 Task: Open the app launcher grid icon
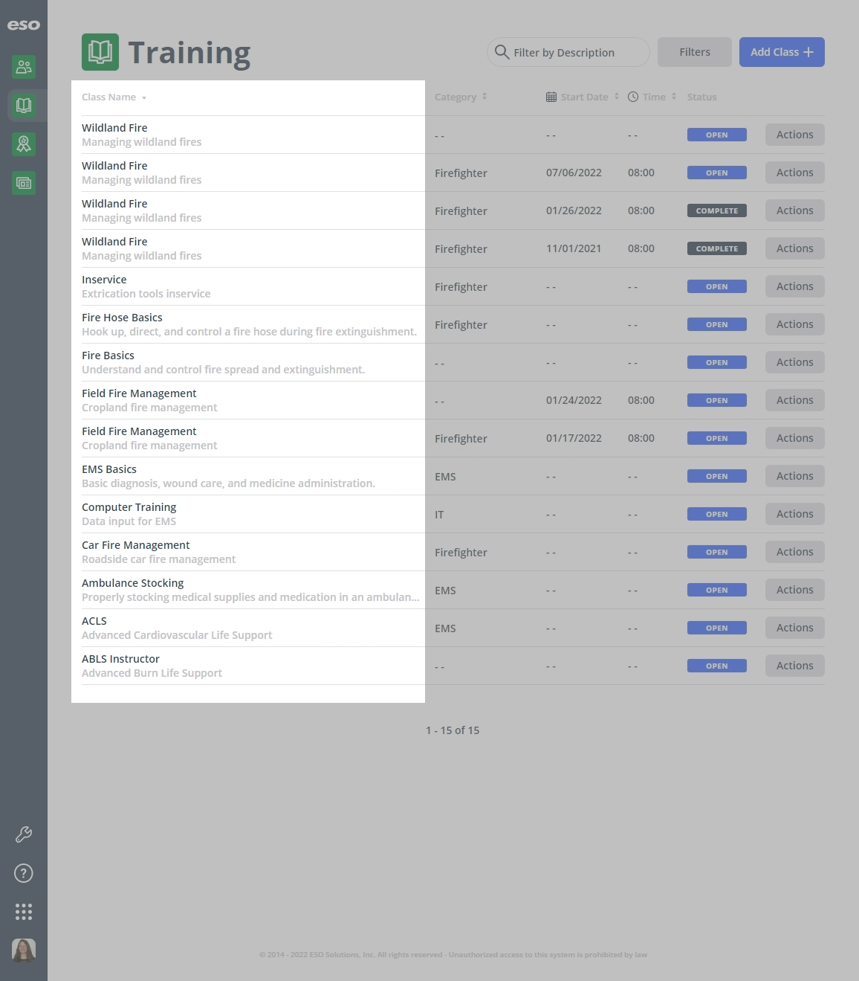point(24,912)
